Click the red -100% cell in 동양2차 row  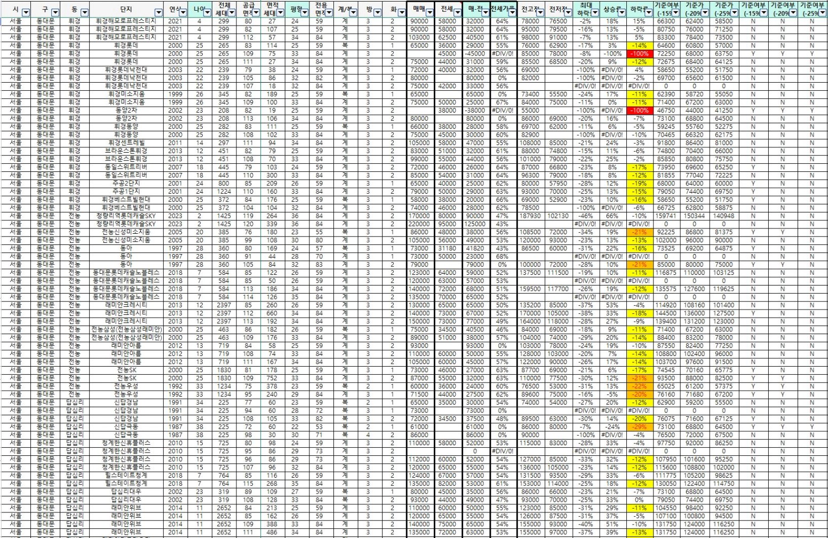coord(639,110)
